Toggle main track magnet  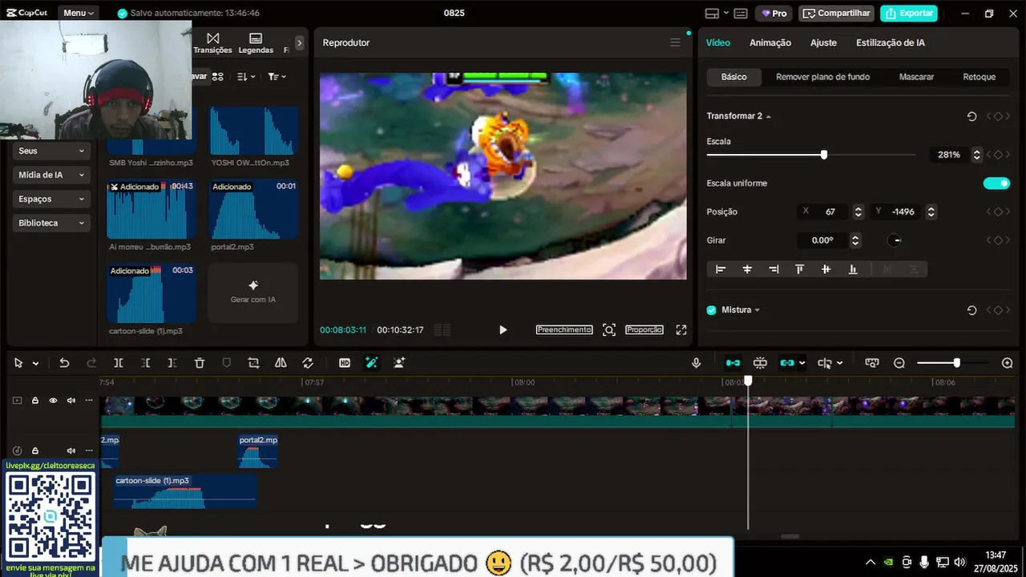pyautogui.click(x=733, y=363)
